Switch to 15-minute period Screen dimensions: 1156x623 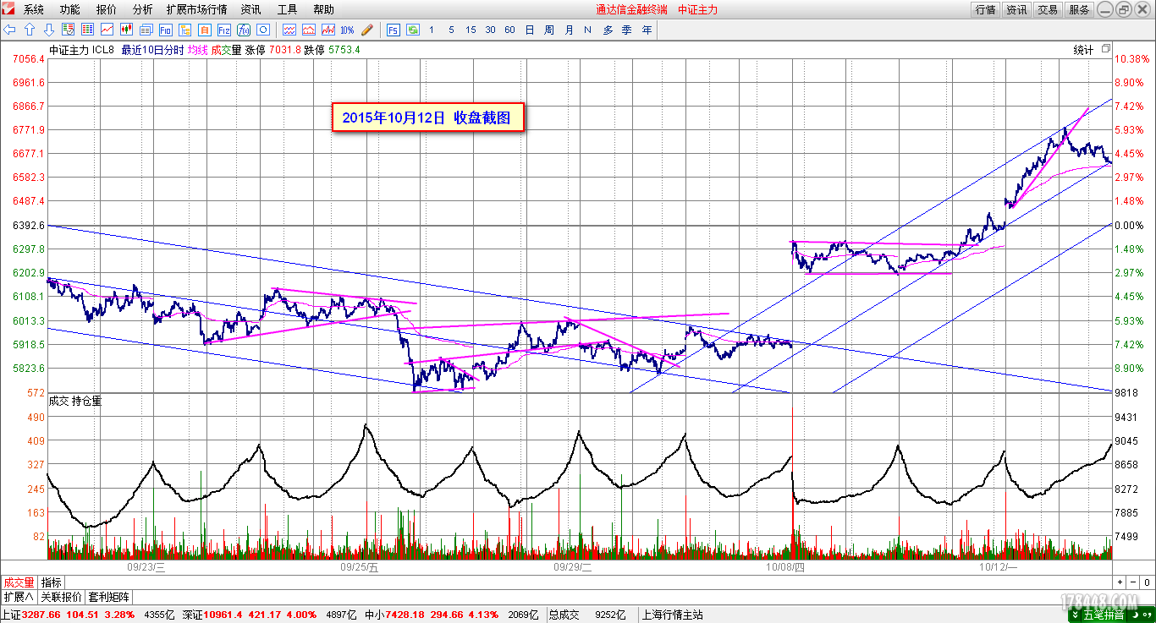[471, 30]
